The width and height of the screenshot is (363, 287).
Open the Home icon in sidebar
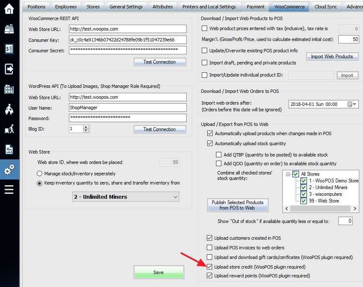pyautogui.click(x=9, y=9)
